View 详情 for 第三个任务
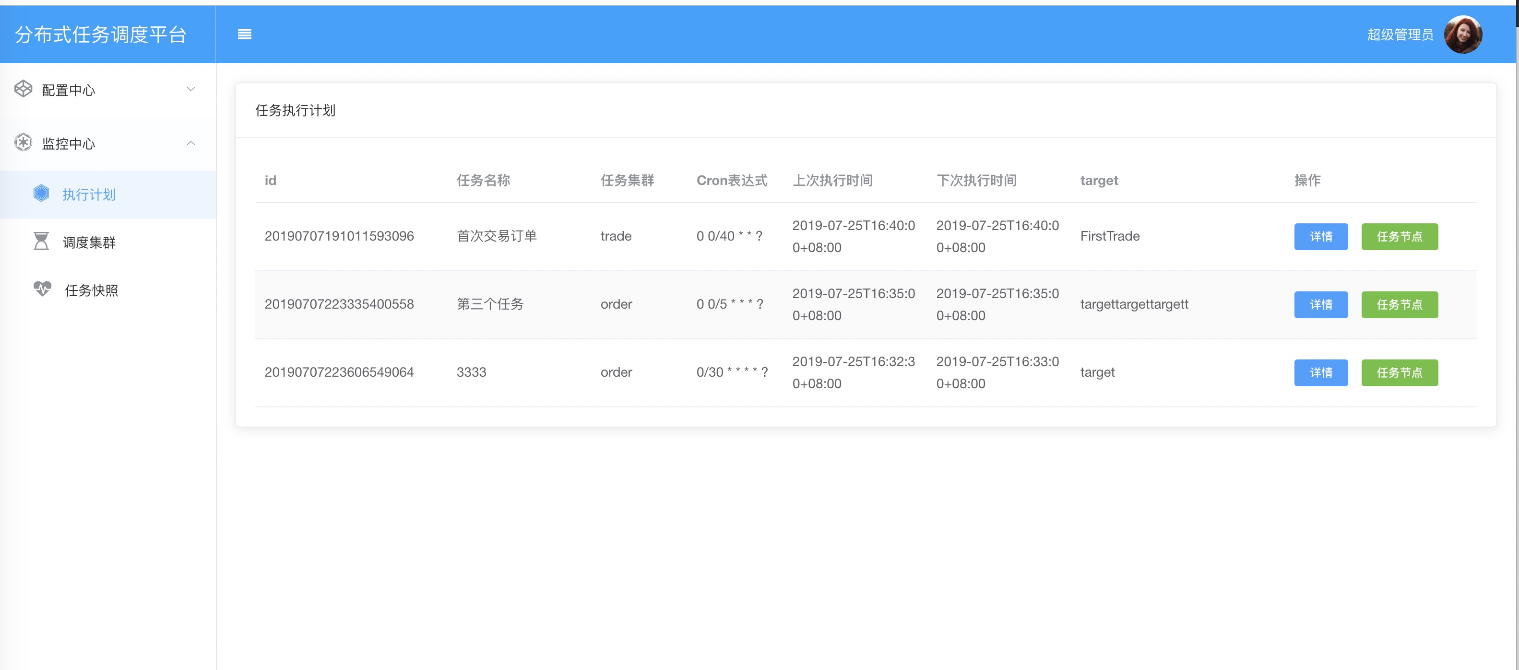 pyautogui.click(x=1320, y=305)
